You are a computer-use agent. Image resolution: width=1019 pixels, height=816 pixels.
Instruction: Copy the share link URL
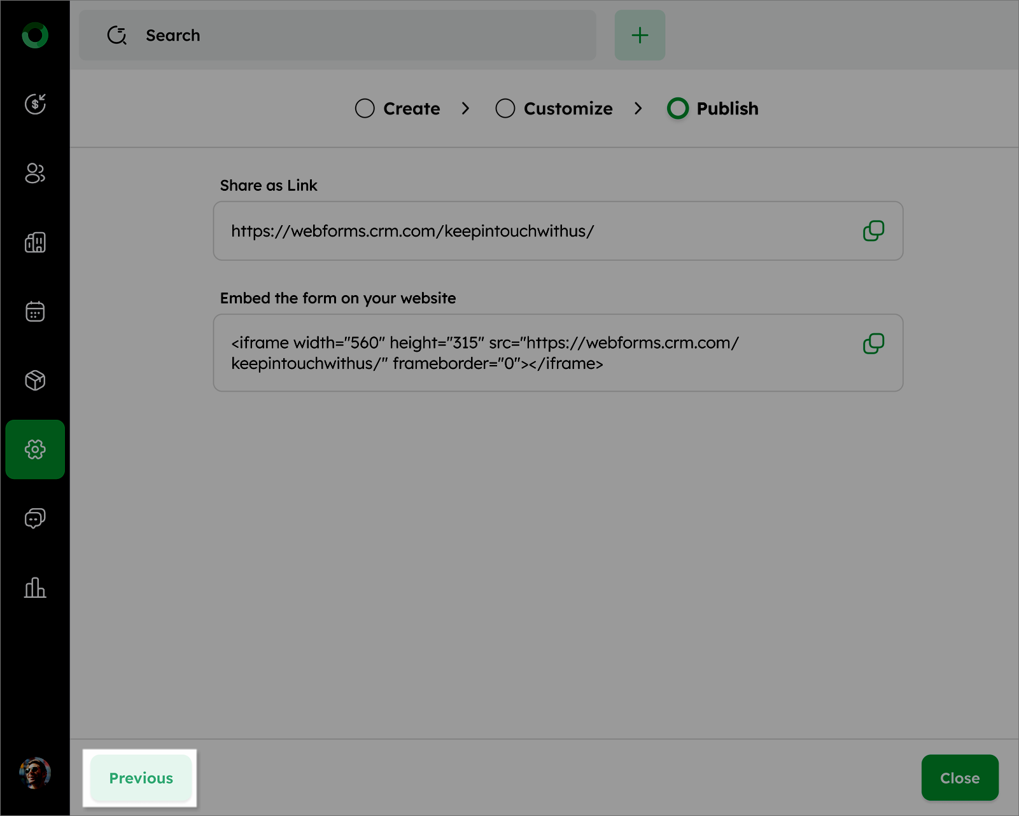pyautogui.click(x=873, y=231)
